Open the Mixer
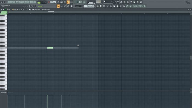The height and width of the screenshot is (108, 192). (x=108, y=6)
